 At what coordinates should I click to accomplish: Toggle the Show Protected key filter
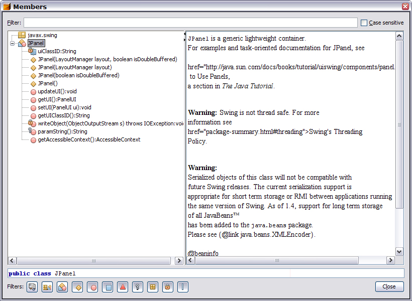coord(138,287)
